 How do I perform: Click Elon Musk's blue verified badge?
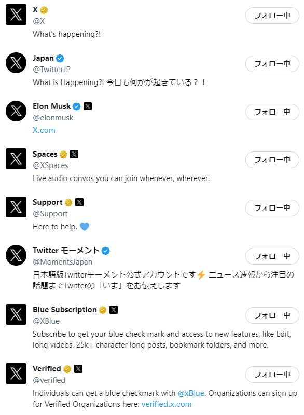tap(76, 106)
